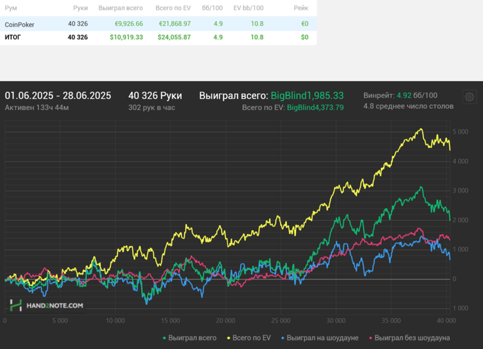The width and height of the screenshot is (483, 349).
Task: Click the €9,926.66 winnings cell
Action: (129, 23)
